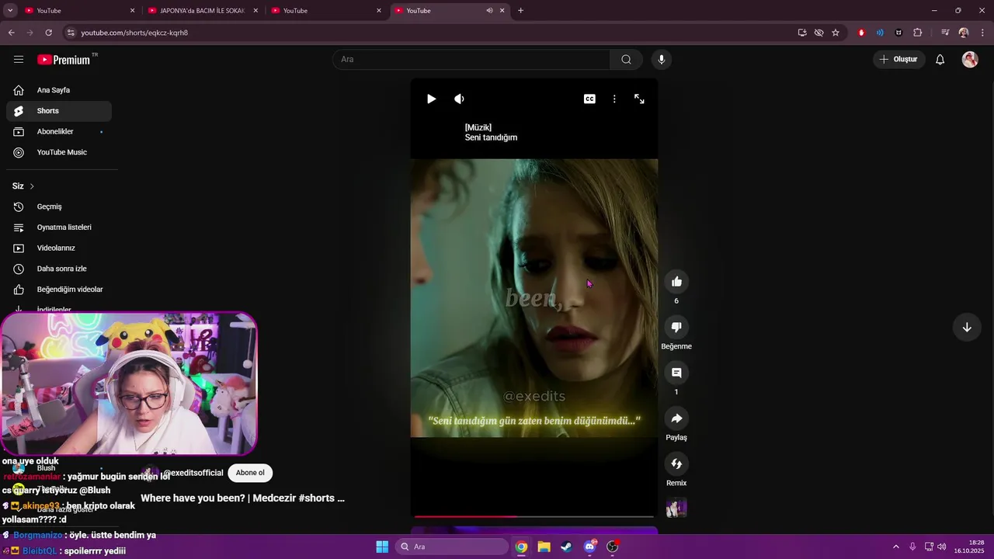Toggle closed captions on the Short
Image resolution: width=994 pixels, height=559 pixels.
click(589, 99)
